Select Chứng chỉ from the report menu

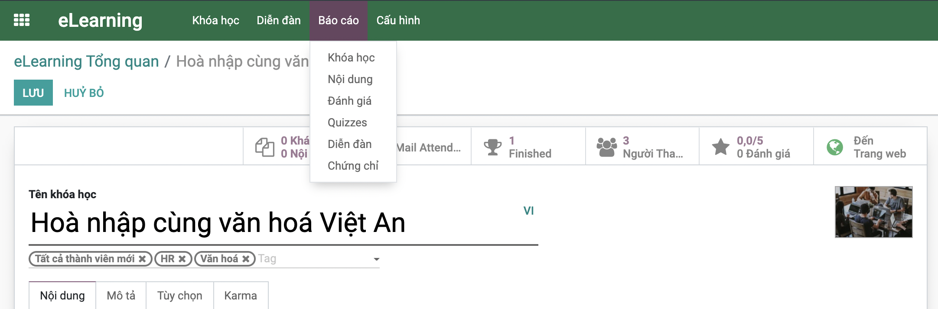coord(353,166)
